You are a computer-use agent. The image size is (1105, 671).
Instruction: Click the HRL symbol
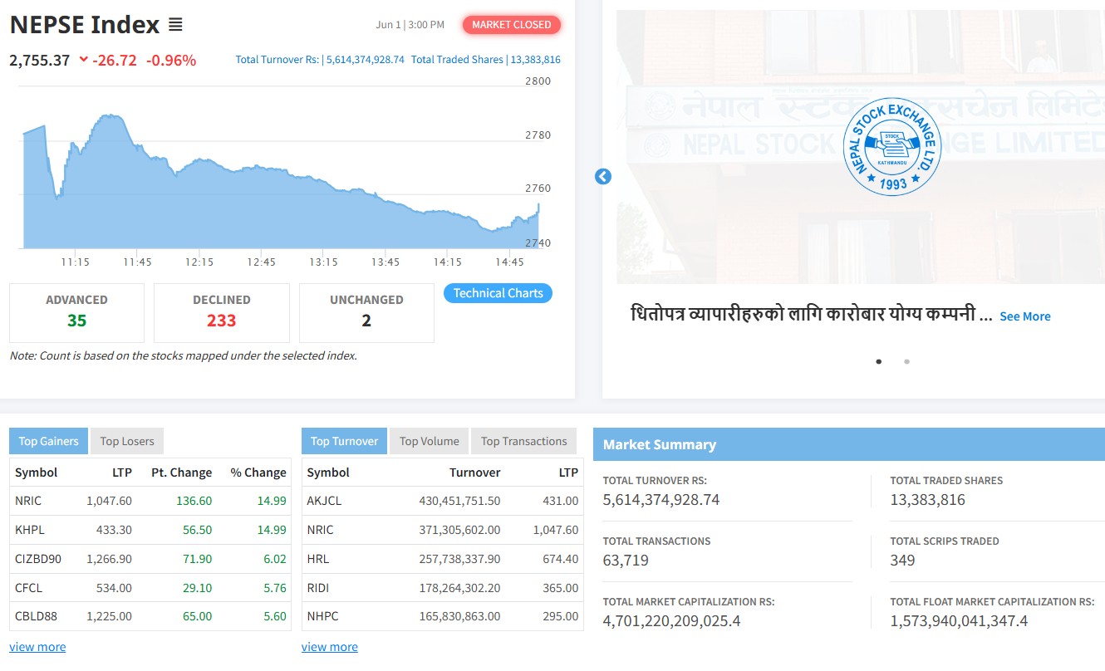(318, 559)
